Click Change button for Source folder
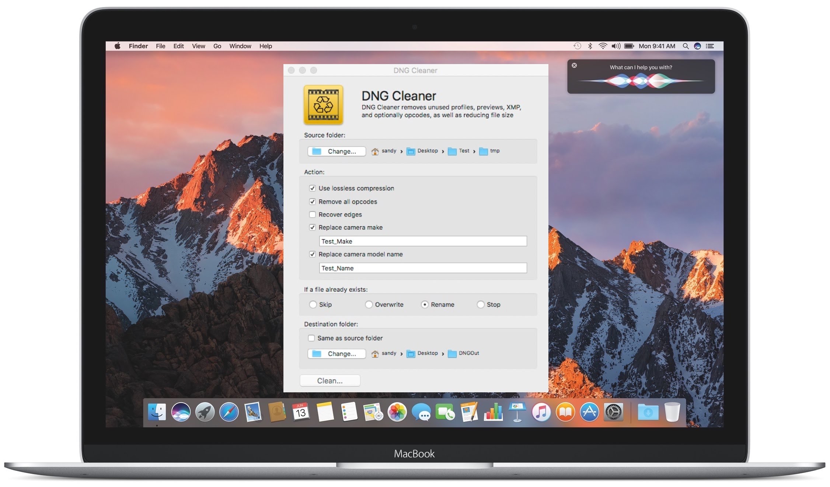Screen dimensions: 830x487 pyautogui.click(x=336, y=151)
